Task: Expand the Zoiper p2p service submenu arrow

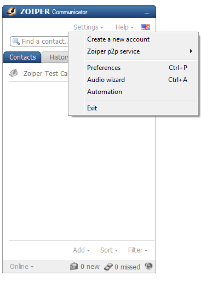Action: pos(191,51)
